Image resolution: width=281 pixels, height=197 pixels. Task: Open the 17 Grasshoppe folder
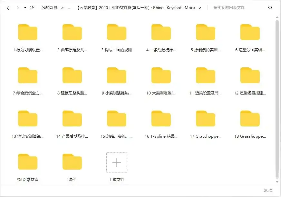point(206,118)
